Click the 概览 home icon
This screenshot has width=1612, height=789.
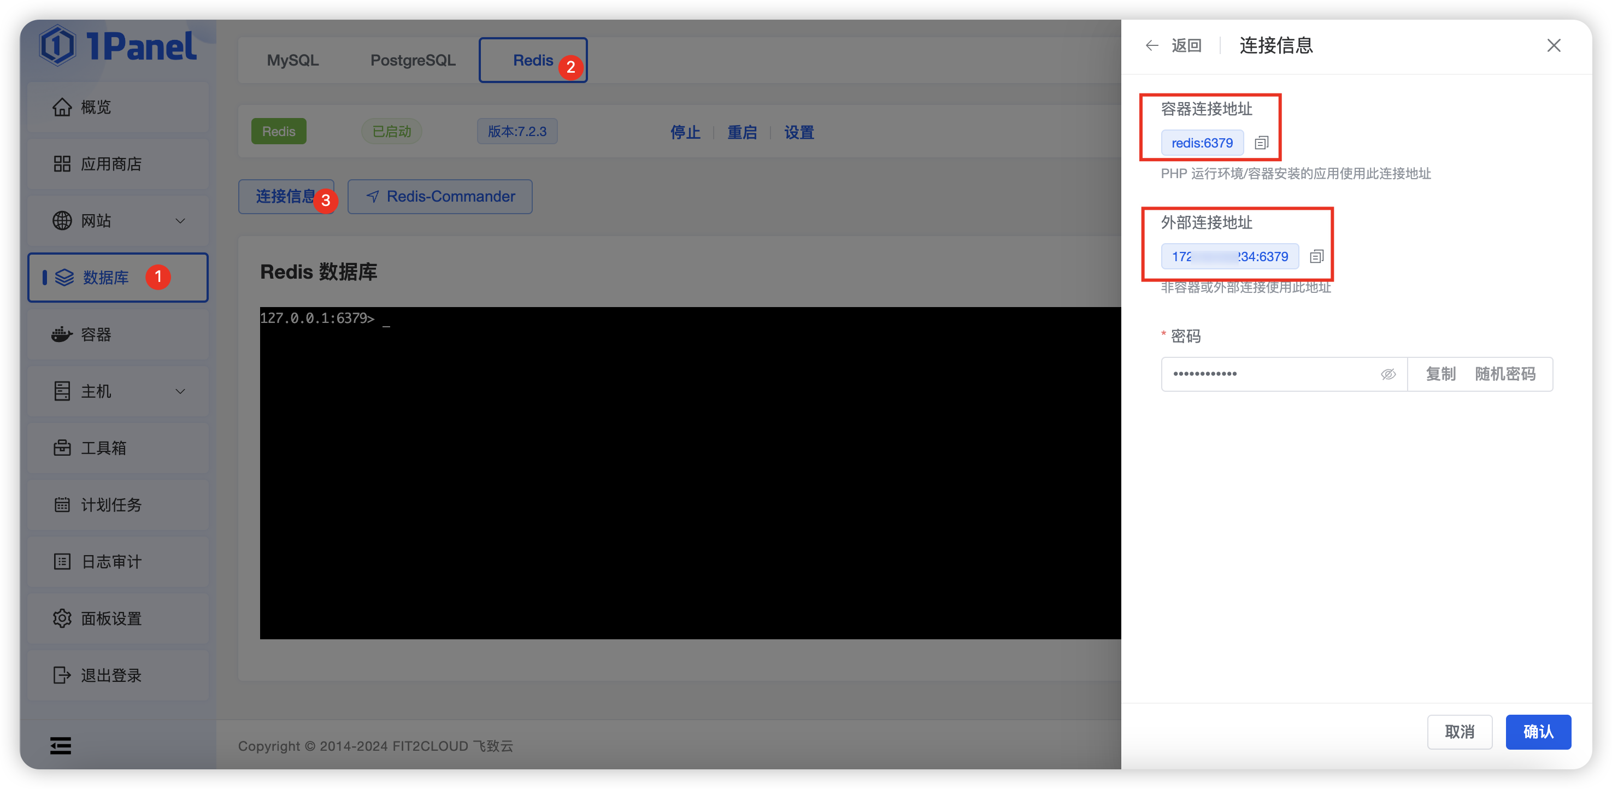(62, 107)
